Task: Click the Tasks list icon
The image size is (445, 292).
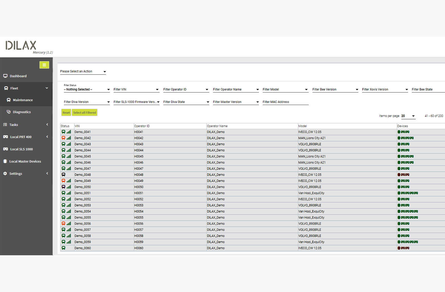Action: point(5,125)
